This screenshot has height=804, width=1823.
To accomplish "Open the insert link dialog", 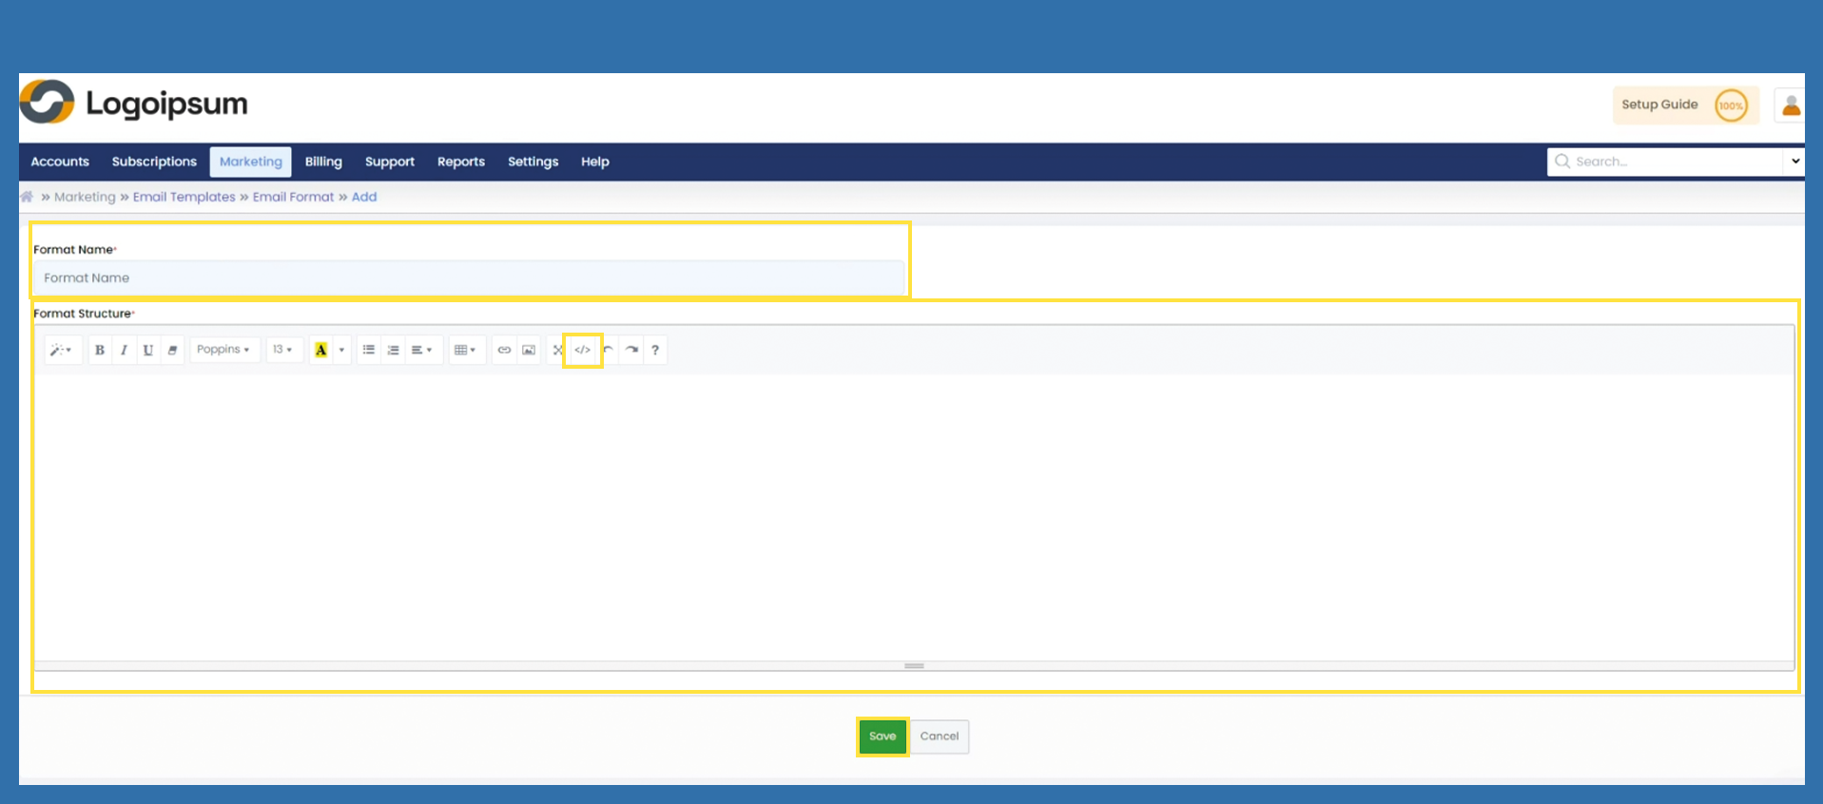I will pyautogui.click(x=504, y=350).
